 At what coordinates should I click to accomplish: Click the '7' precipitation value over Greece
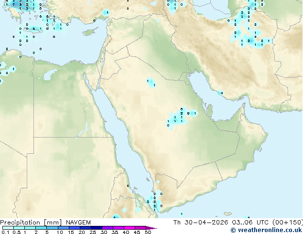[13, 4]
